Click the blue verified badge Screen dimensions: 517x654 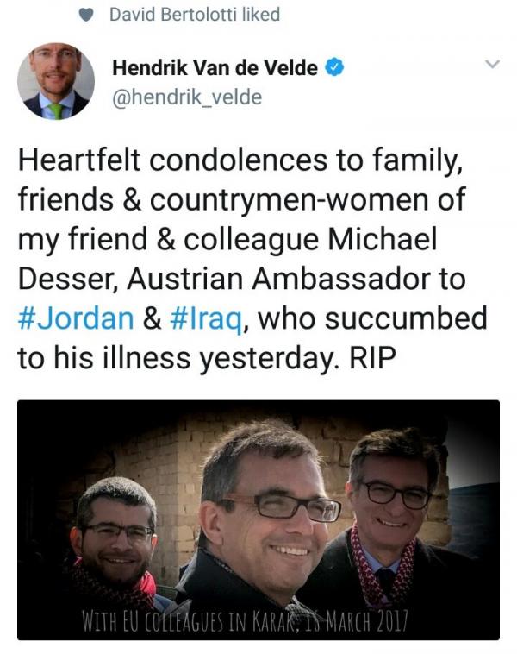[334, 67]
